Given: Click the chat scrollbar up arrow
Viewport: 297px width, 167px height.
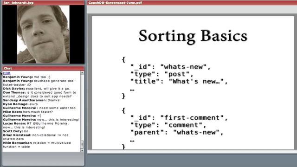Looking at the screenshot, I should point(82,73).
